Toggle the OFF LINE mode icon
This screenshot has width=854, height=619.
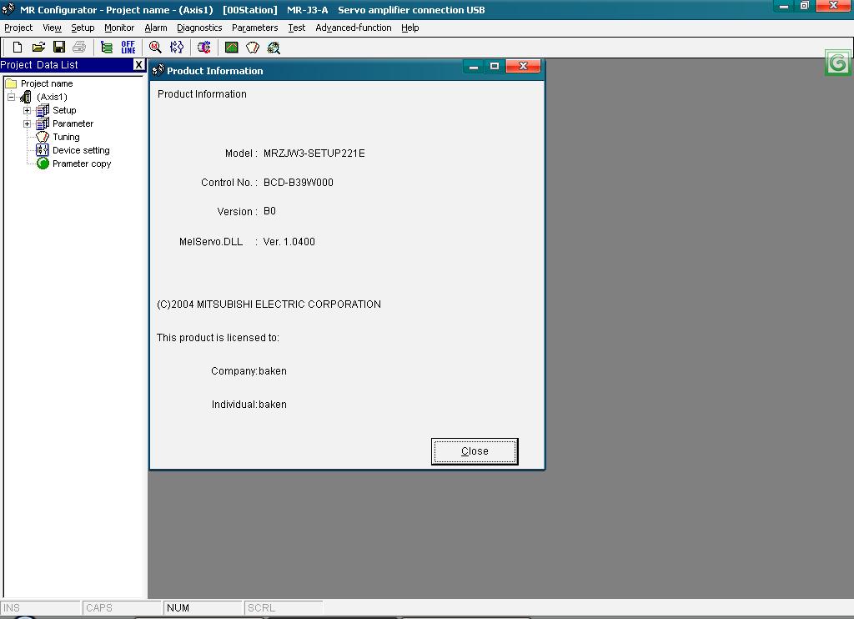tap(128, 48)
